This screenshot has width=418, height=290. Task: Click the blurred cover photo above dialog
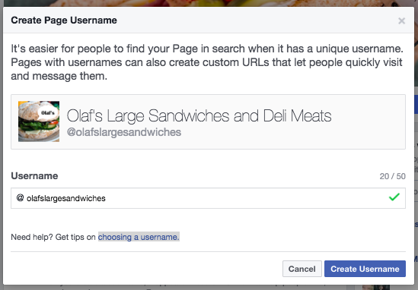[x=209, y=3]
